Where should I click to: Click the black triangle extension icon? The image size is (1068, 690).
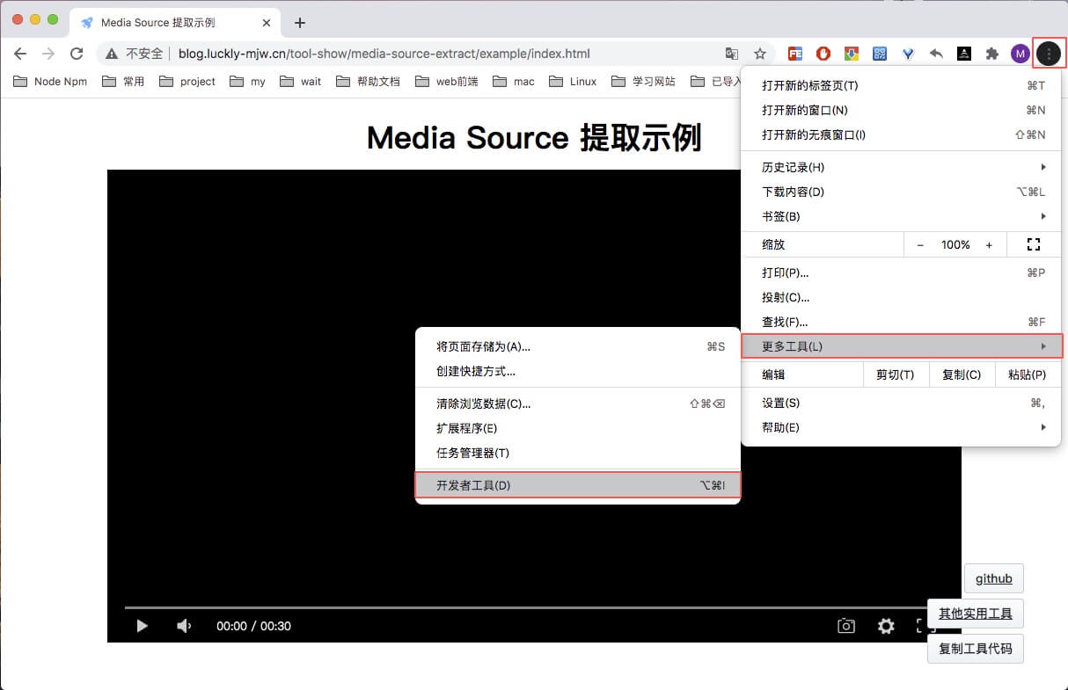[964, 54]
